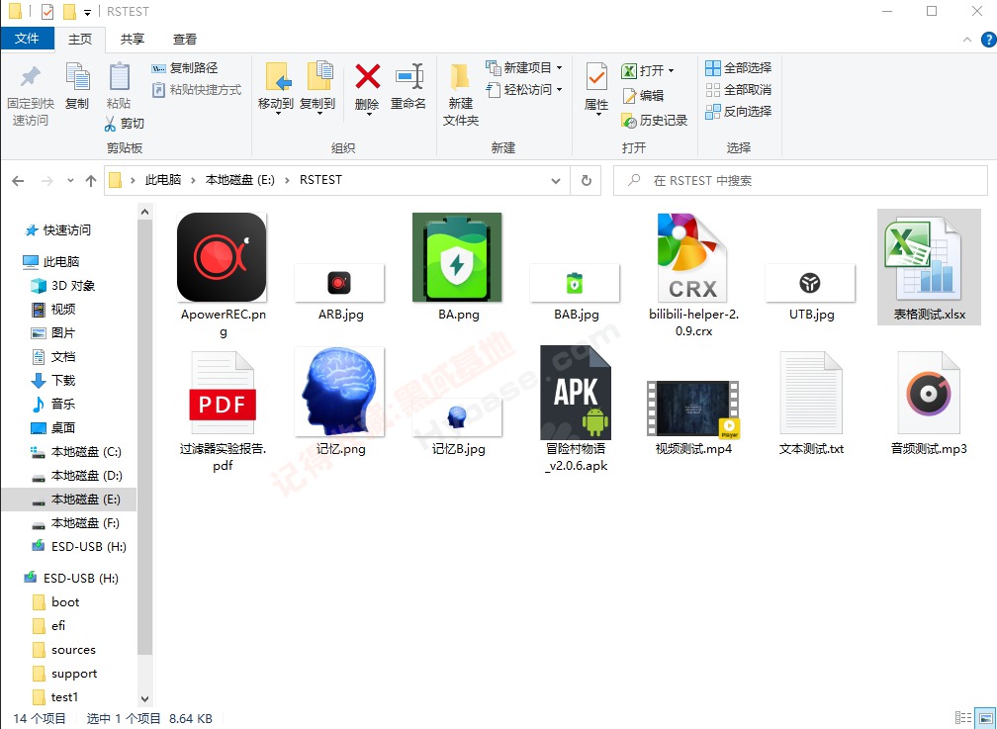997x729 pixels.
Task: Click History (历史记录) in the ribbon
Action: point(655,121)
